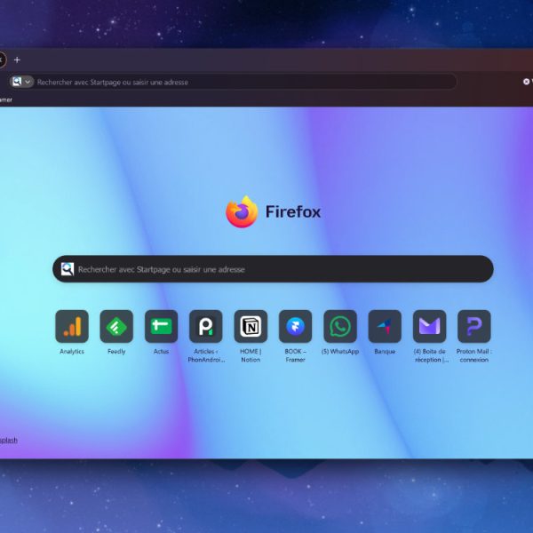Screen dimensions: 533x533
Task: Click the Unsplash credit link
Action: [9, 440]
